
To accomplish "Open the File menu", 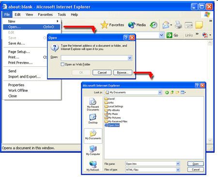I will coord(7,15).
